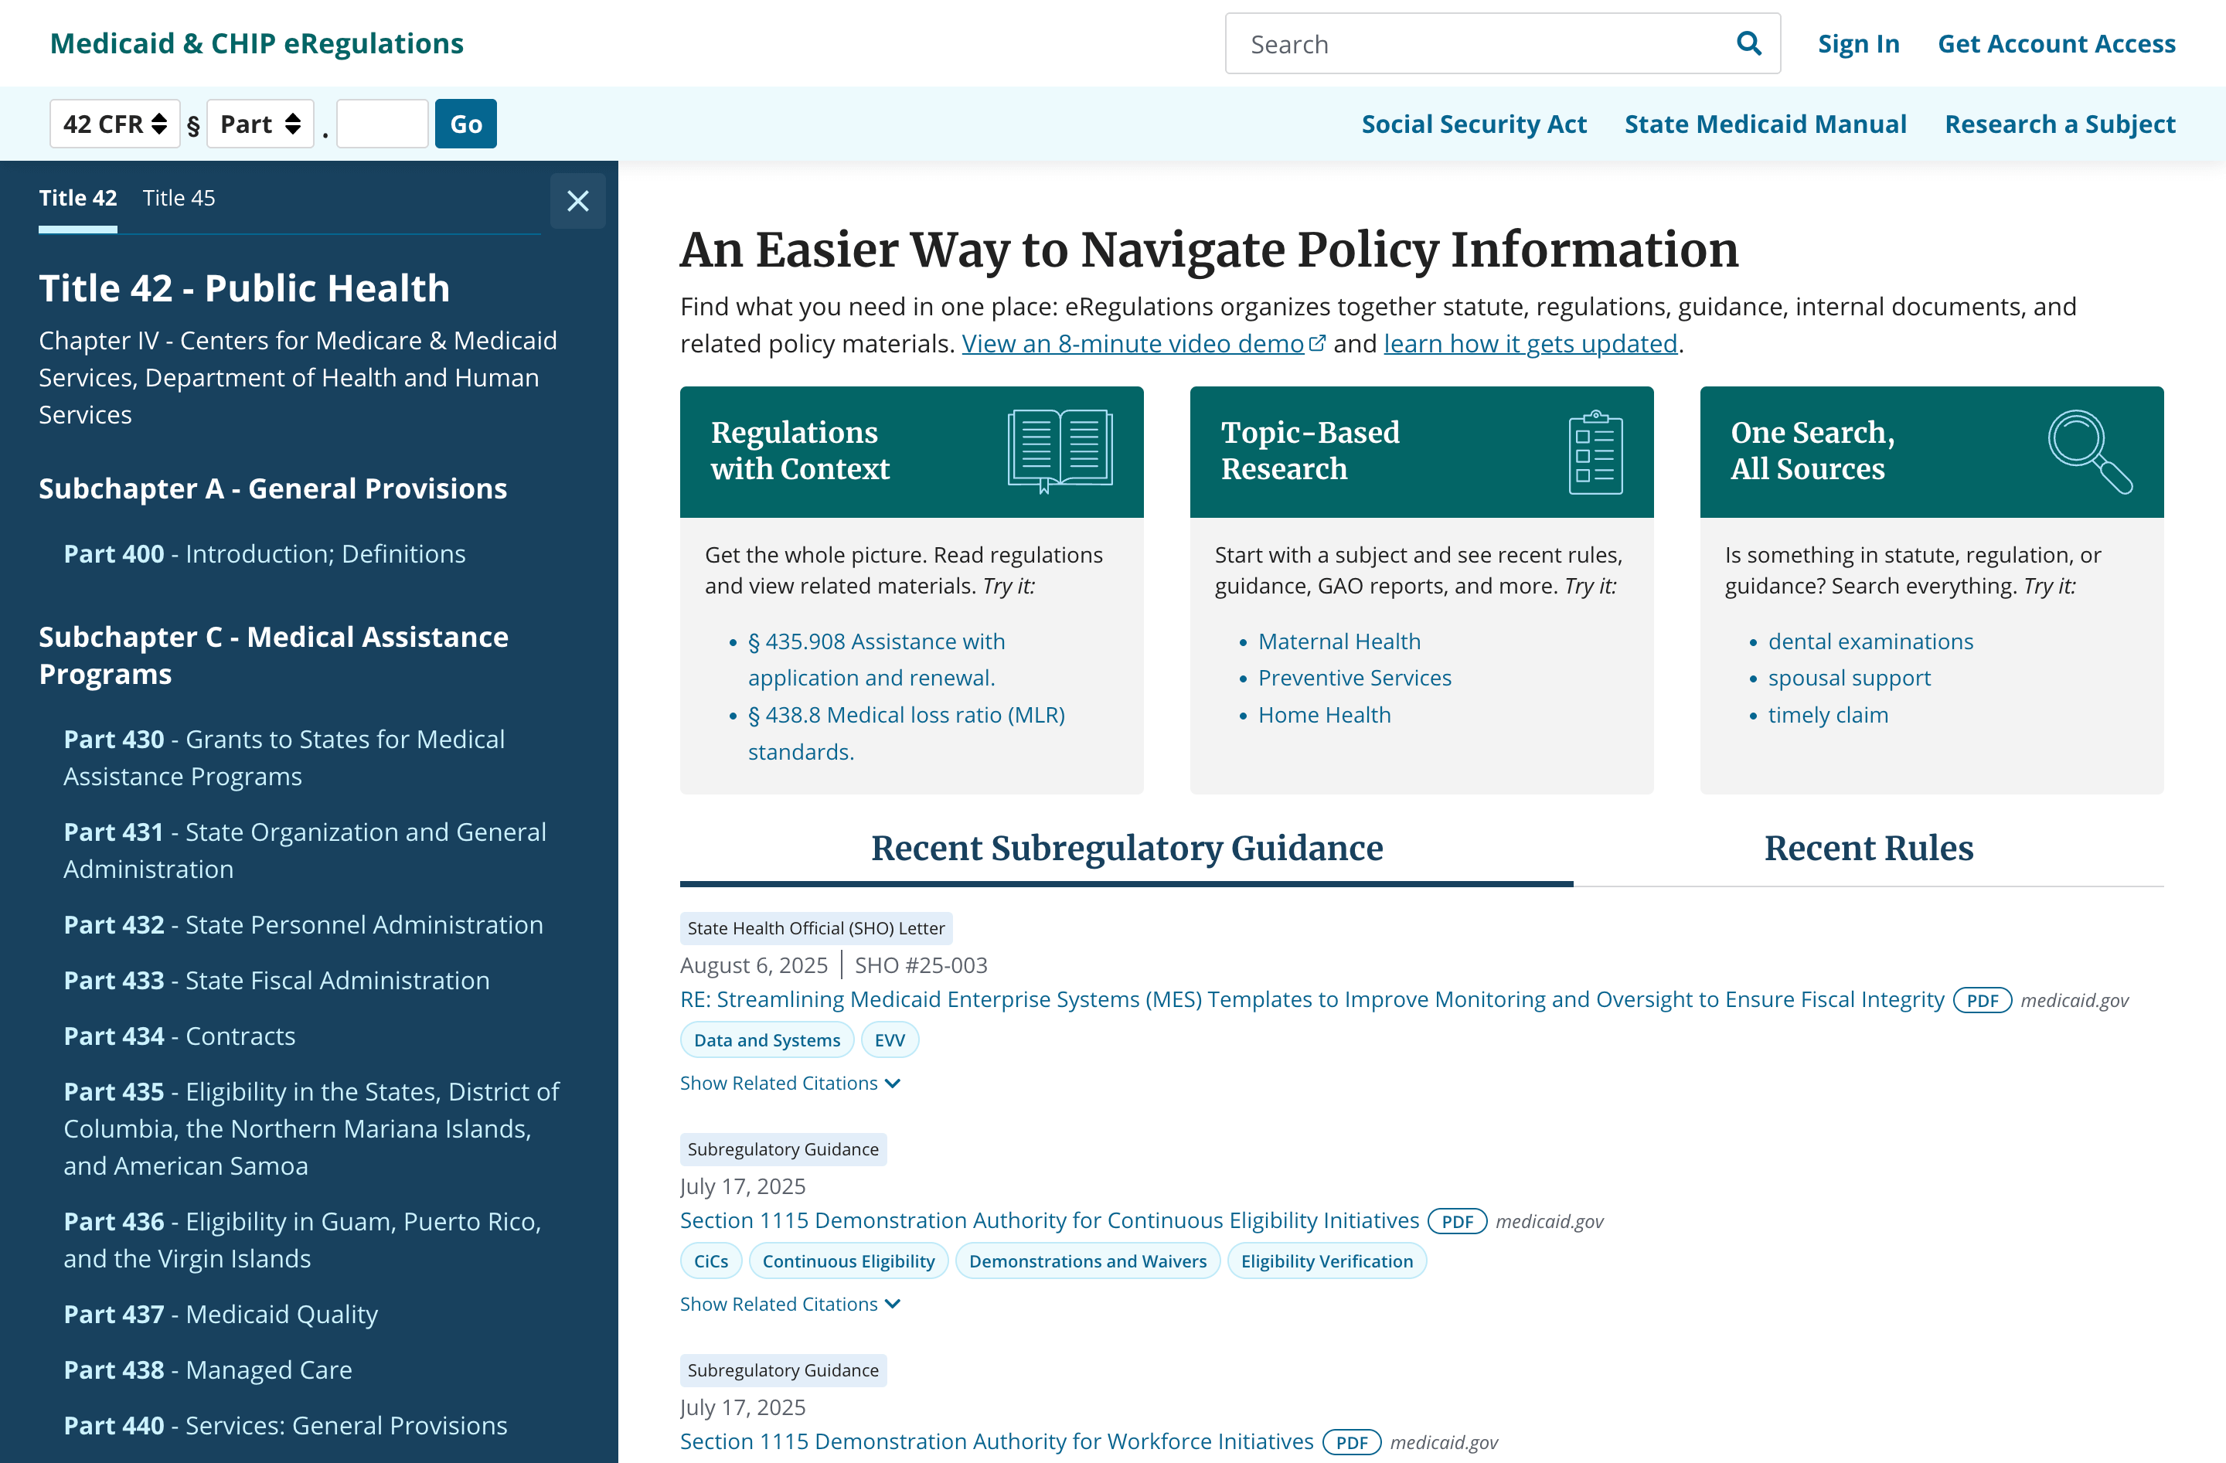Click the open book icon in Regulations with Context
The width and height of the screenshot is (2226, 1463).
pyautogui.click(x=1060, y=451)
